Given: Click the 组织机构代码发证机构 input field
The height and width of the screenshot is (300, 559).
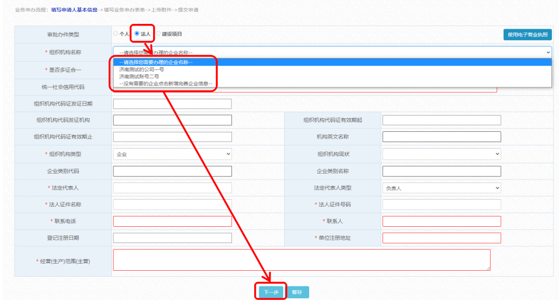Looking at the screenshot, I should pyautogui.click(x=172, y=120).
